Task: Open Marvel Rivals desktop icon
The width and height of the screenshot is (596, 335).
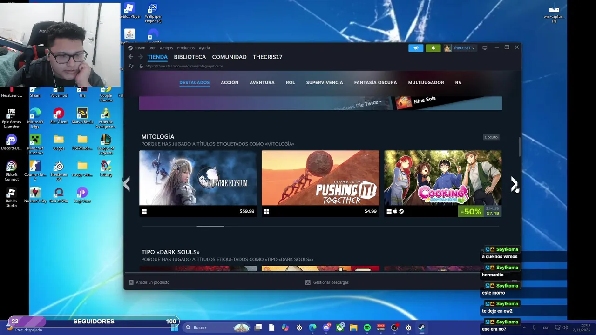Action: pos(82,116)
